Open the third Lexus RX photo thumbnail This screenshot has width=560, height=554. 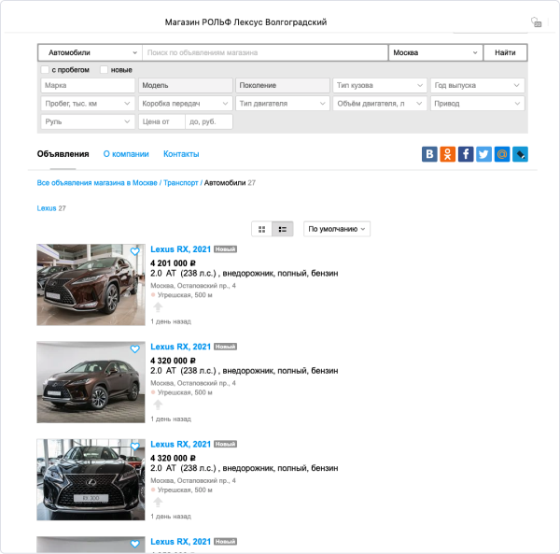coord(91,479)
